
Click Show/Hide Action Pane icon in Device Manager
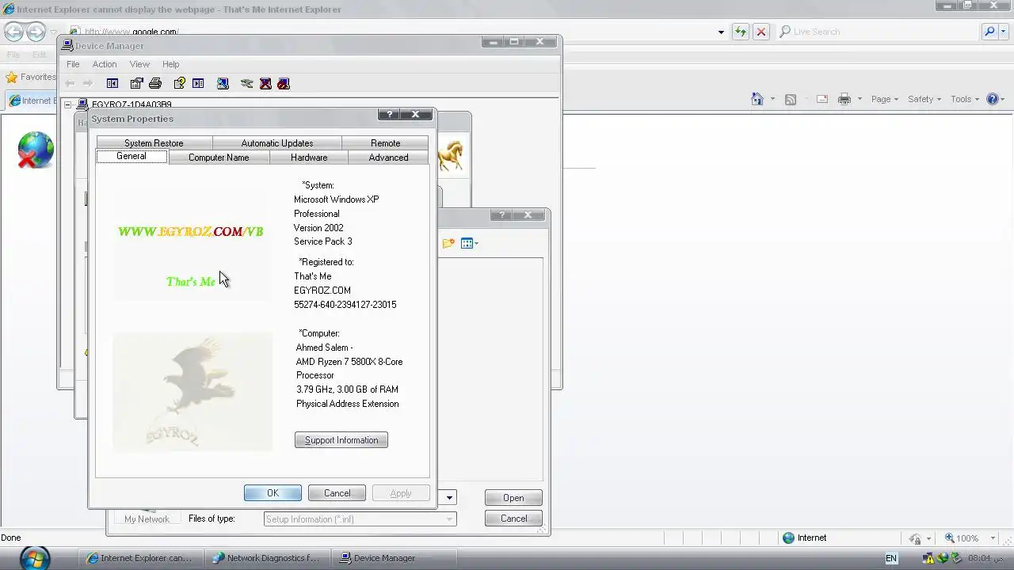click(x=198, y=83)
